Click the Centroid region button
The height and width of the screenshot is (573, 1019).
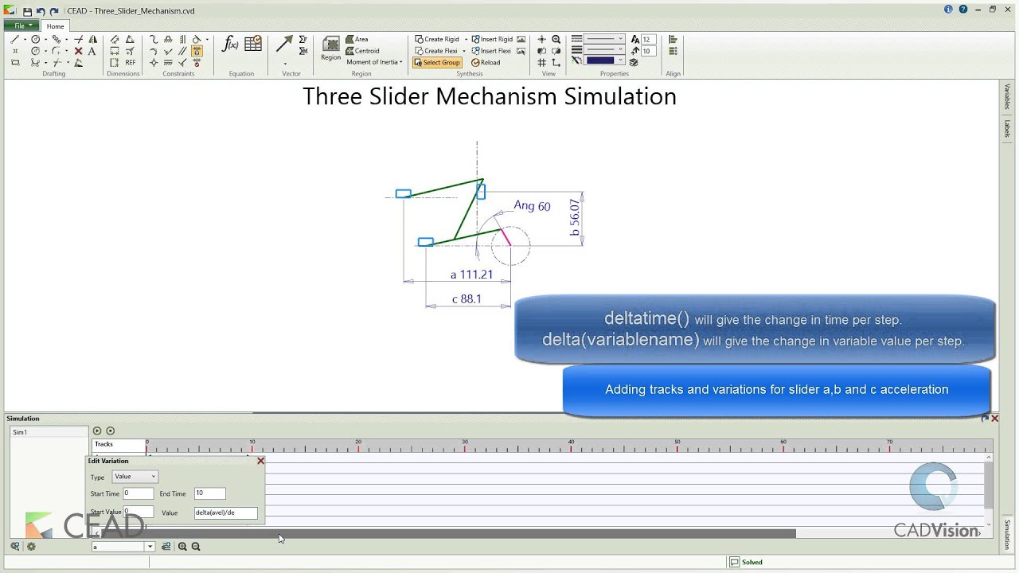pos(362,51)
